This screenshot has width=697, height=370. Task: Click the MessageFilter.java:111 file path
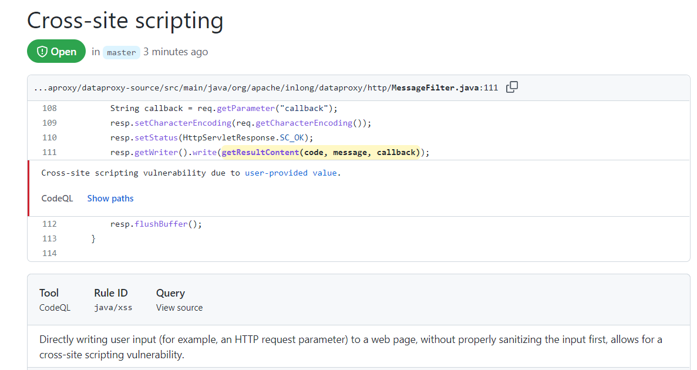point(266,88)
